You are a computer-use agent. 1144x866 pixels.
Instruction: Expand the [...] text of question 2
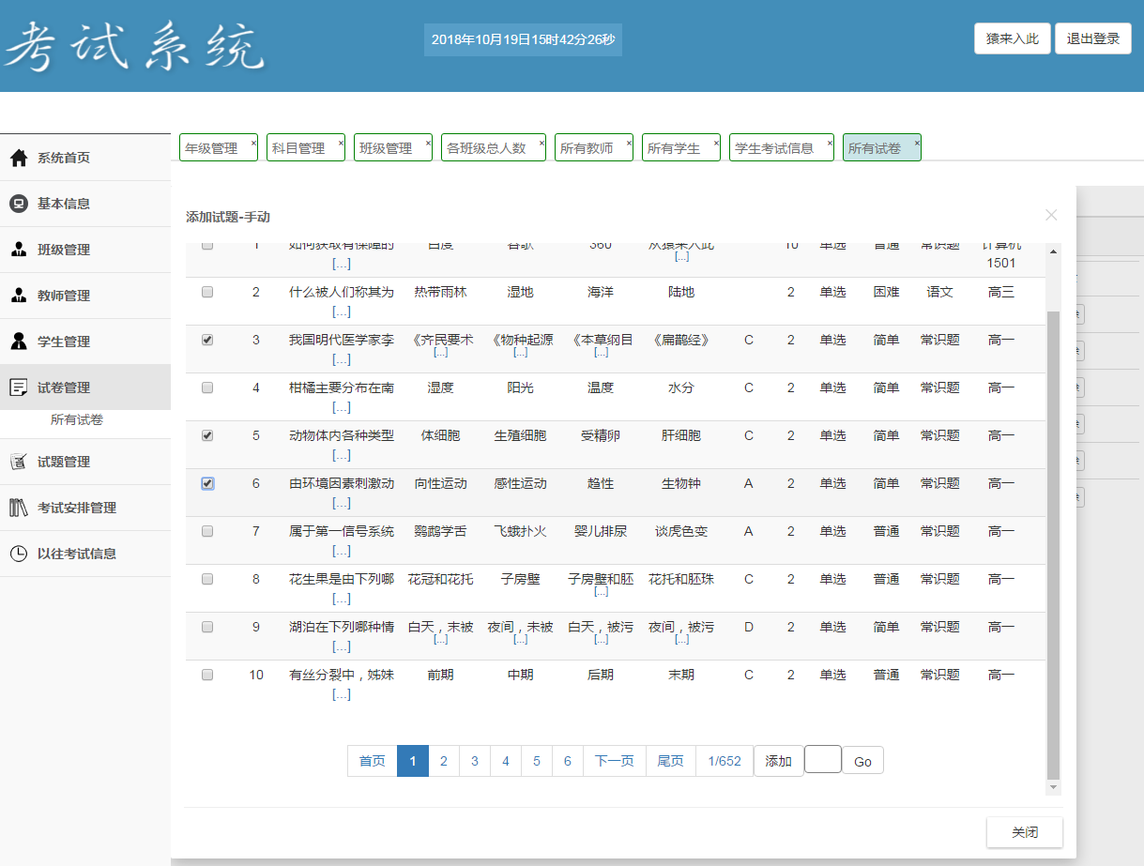coord(341,311)
